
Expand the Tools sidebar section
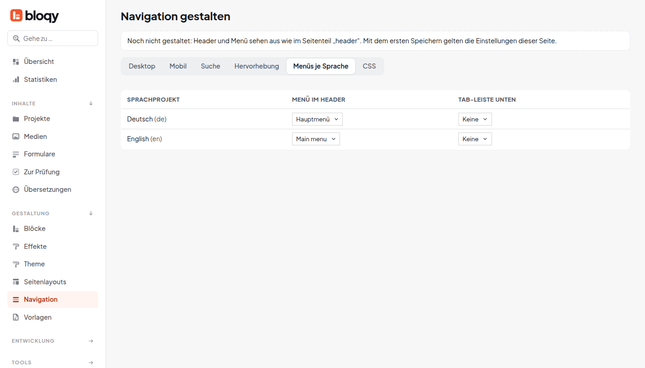[x=91, y=362]
